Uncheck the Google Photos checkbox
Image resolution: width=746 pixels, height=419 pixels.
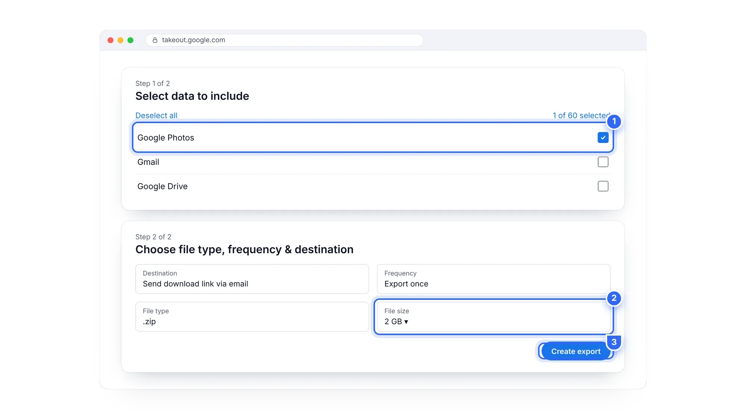tap(603, 138)
